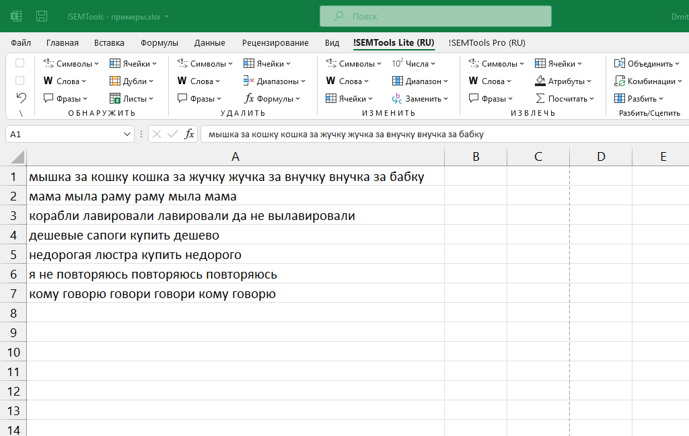Viewport: 689px width, 436px height.
Task: Expand the Name Box dropdown arrow
Action: tap(127, 134)
